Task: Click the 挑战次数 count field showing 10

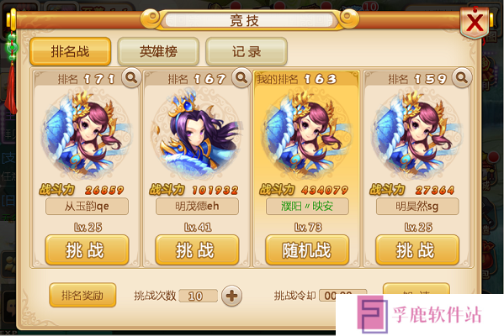Action: pyautogui.click(x=198, y=296)
